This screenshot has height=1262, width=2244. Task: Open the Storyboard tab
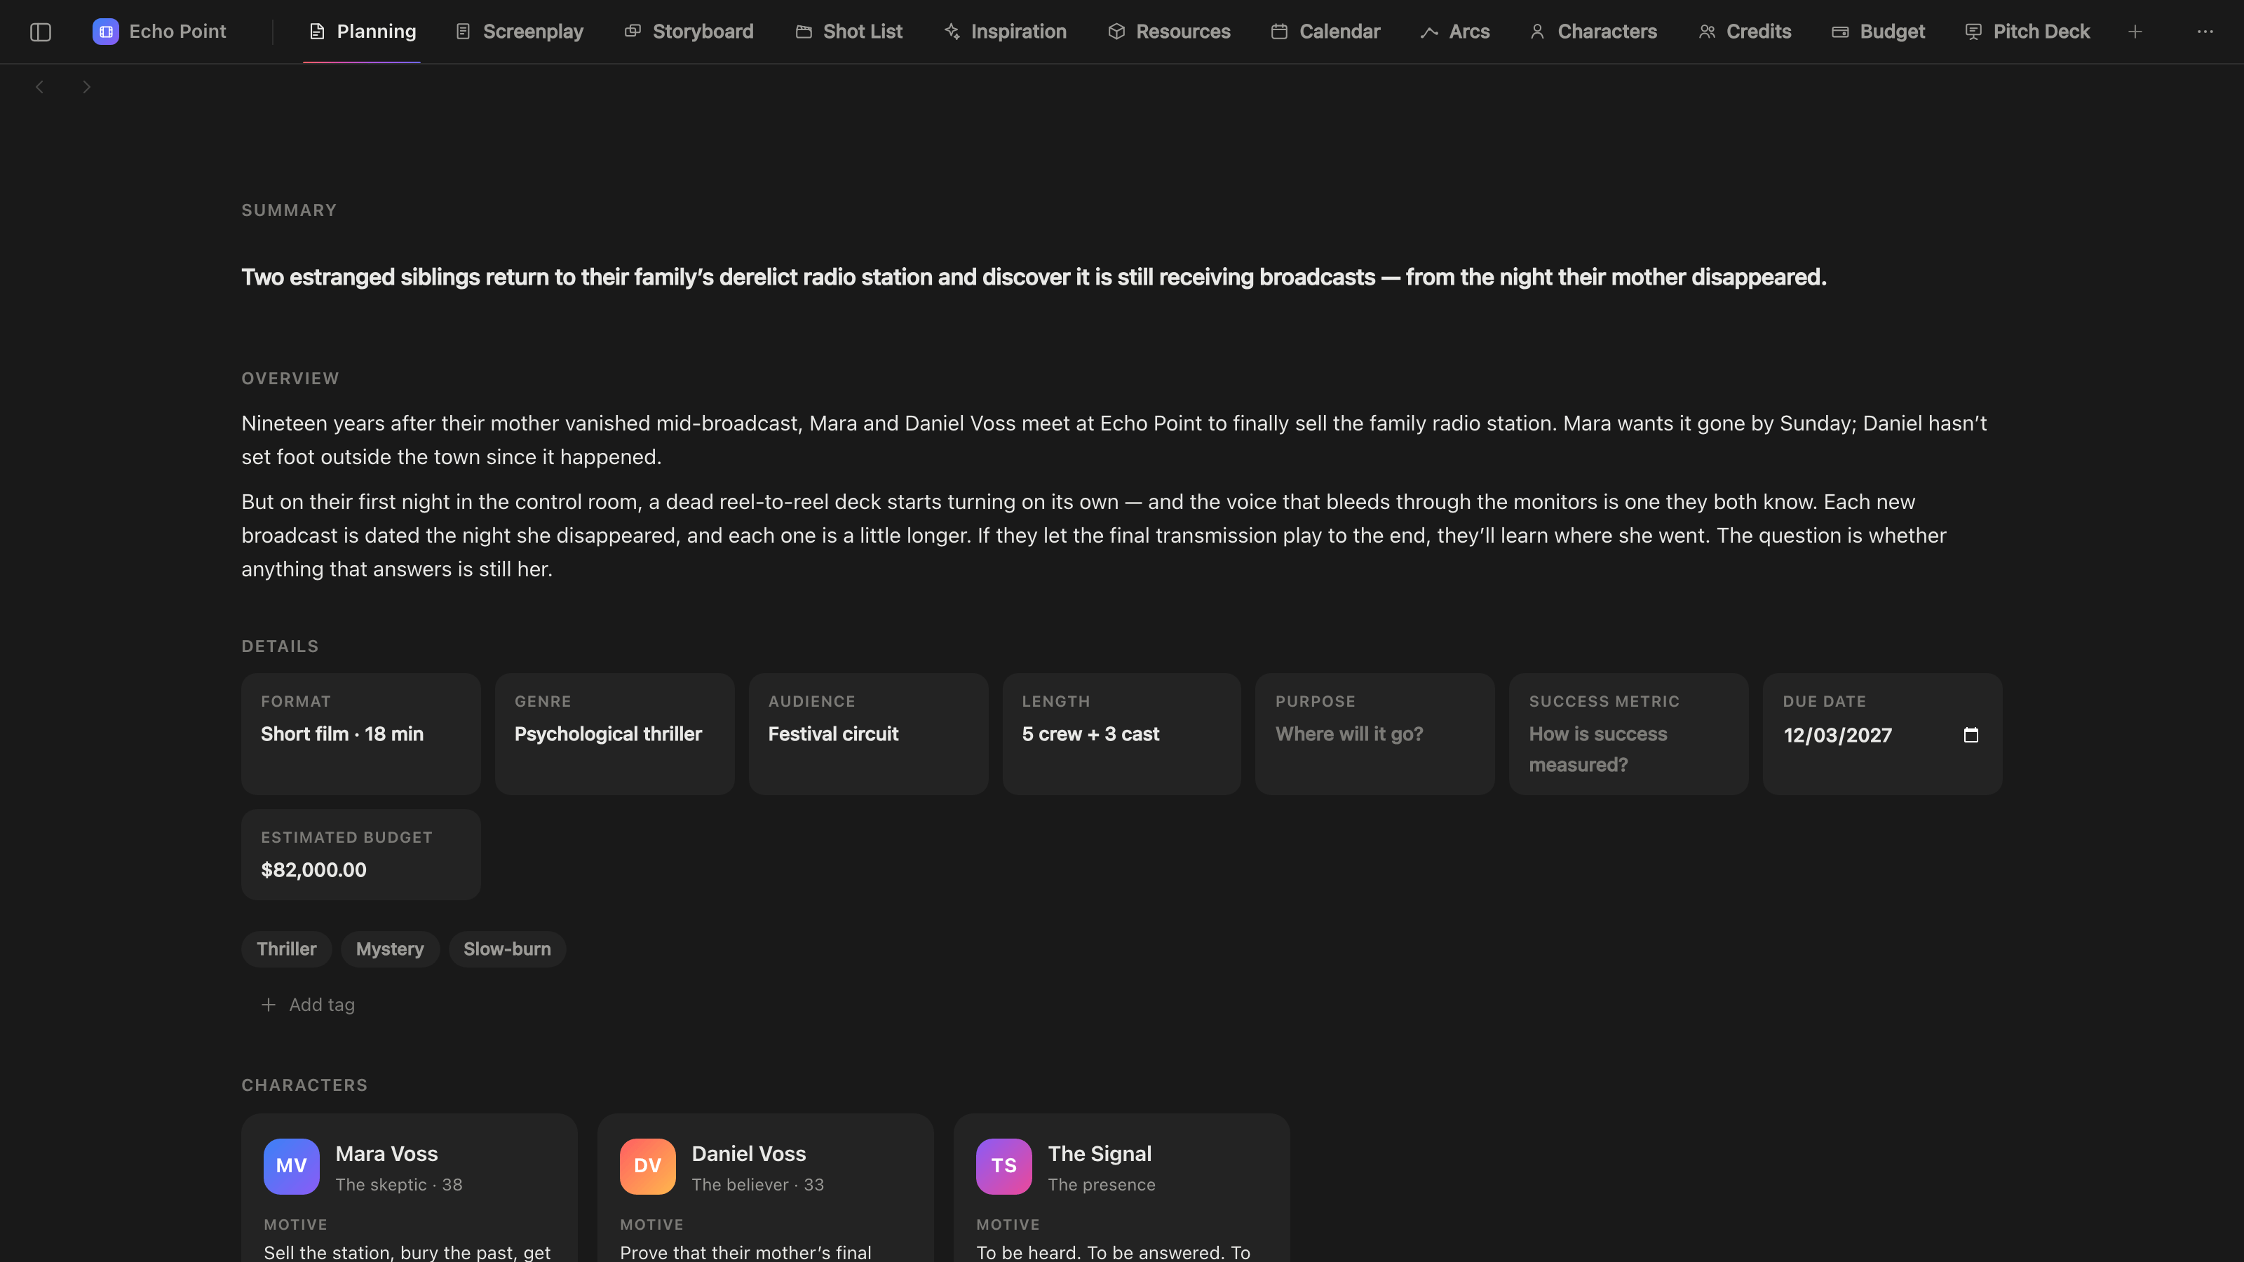(x=689, y=32)
